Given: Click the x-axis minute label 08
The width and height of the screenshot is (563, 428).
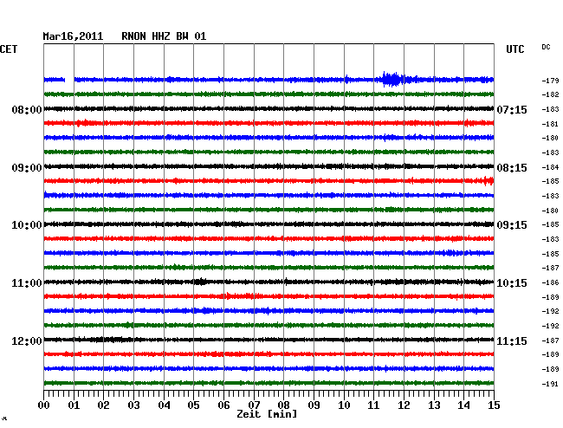Looking at the screenshot, I should (x=283, y=405).
